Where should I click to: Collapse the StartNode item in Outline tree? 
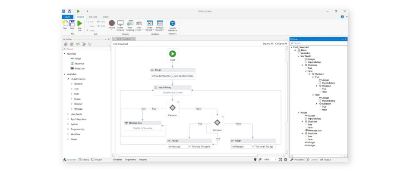click(x=299, y=56)
